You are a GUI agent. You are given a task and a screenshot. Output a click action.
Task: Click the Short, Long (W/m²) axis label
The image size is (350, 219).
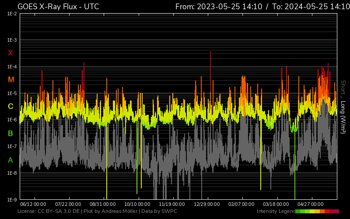pyautogui.click(x=343, y=106)
